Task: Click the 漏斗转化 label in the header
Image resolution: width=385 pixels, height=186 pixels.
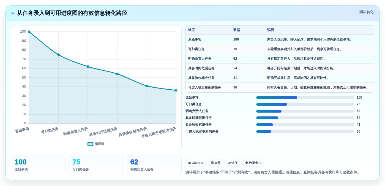Action: [366, 12]
